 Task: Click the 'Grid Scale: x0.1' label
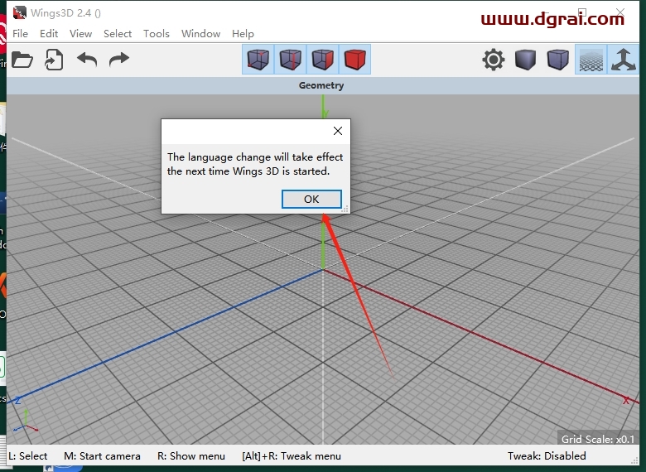click(598, 439)
